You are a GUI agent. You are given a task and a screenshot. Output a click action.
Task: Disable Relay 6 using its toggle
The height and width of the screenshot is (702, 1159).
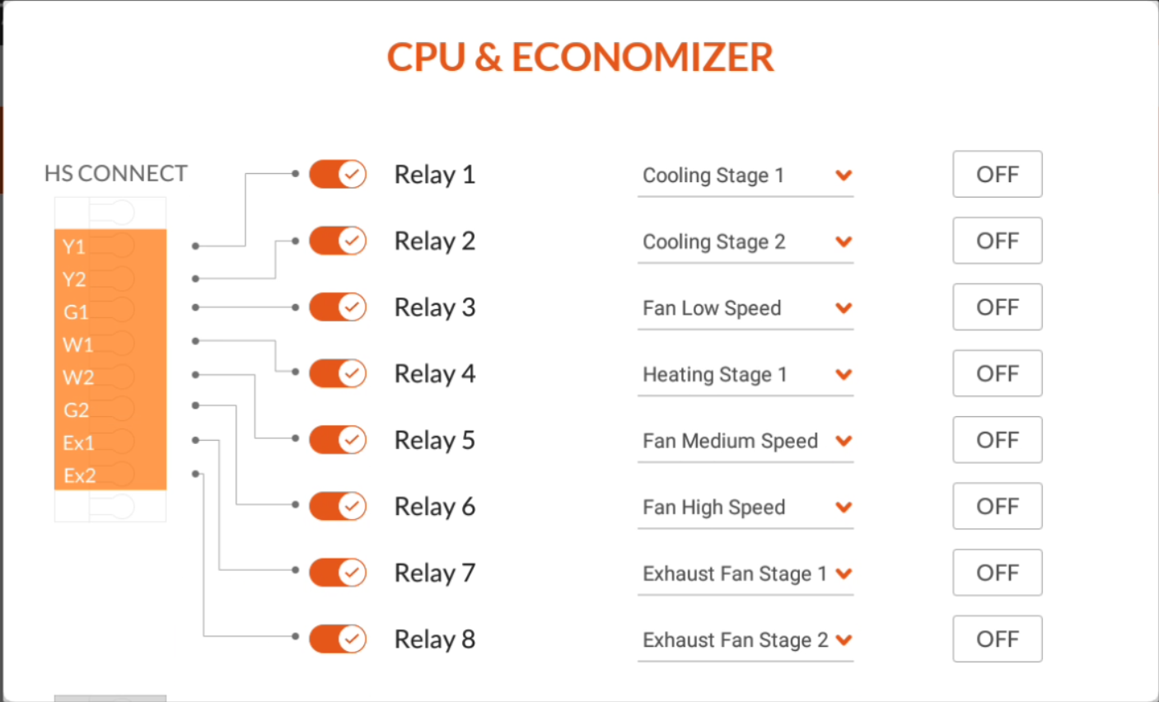click(x=337, y=506)
